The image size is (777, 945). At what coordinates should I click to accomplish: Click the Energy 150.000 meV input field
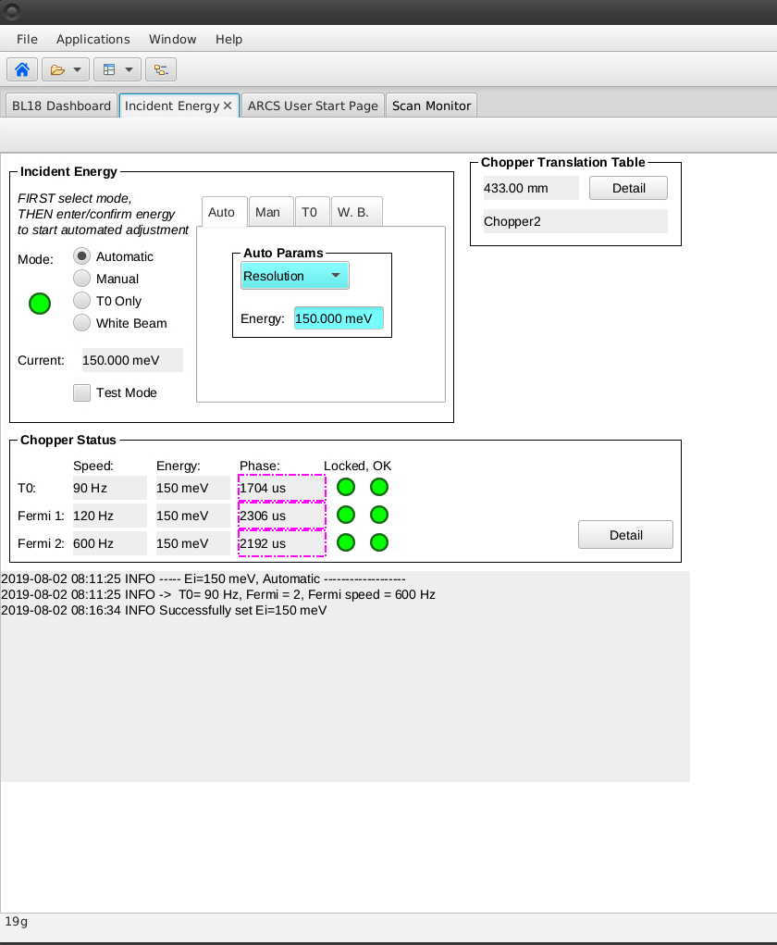click(338, 318)
